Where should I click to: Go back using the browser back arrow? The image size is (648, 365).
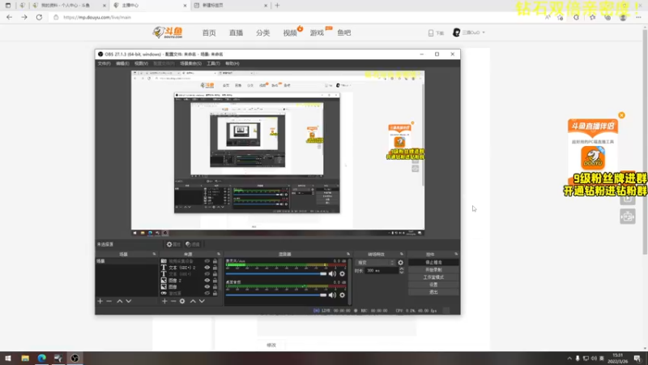9,17
